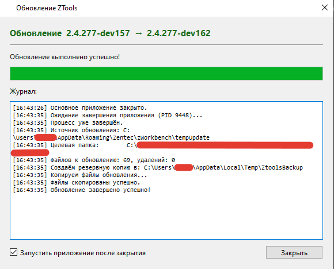Click status text 'Обновление выполнено успешно!'

point(64,57)
